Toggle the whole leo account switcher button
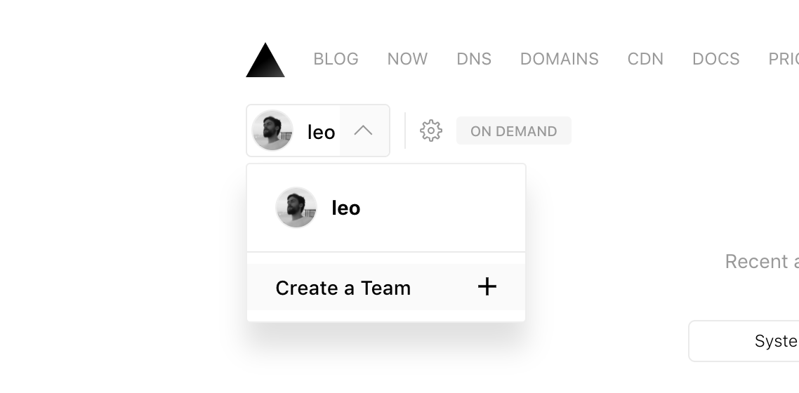 click(318, 131)
